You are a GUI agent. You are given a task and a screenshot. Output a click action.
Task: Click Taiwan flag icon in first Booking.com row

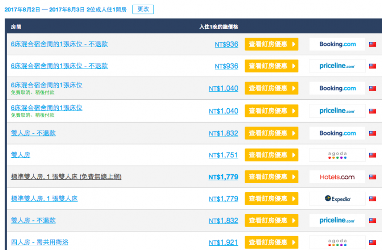[372, 44]
